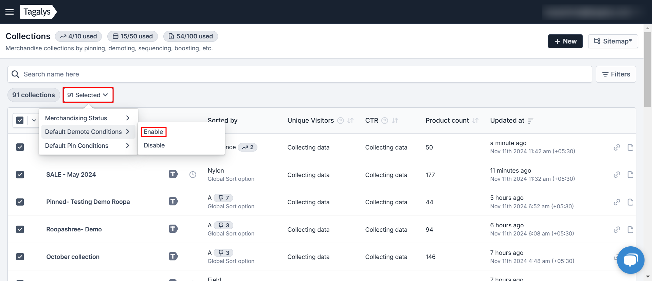Click the pinned 7 badge in Pinned- Testing row
This screenshot has width=652, height=281.
click(x=223, y=198)
